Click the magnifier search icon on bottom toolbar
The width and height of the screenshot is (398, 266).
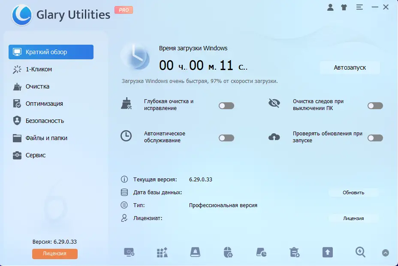pyautogui.click(x=360, y=253)
